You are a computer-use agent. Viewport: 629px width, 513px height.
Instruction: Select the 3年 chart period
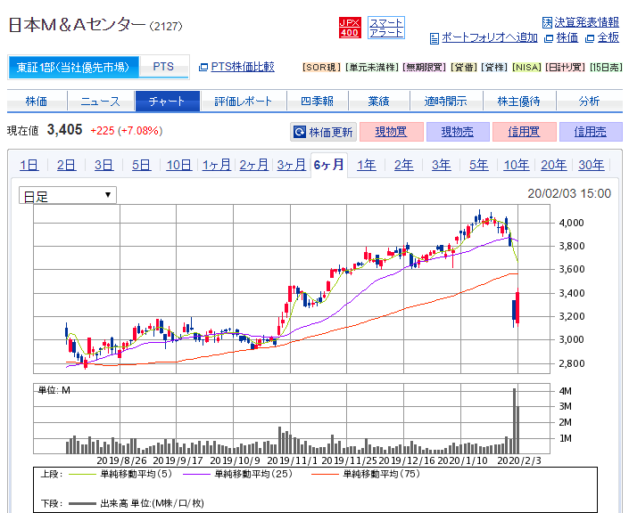[x=442, y=165]
